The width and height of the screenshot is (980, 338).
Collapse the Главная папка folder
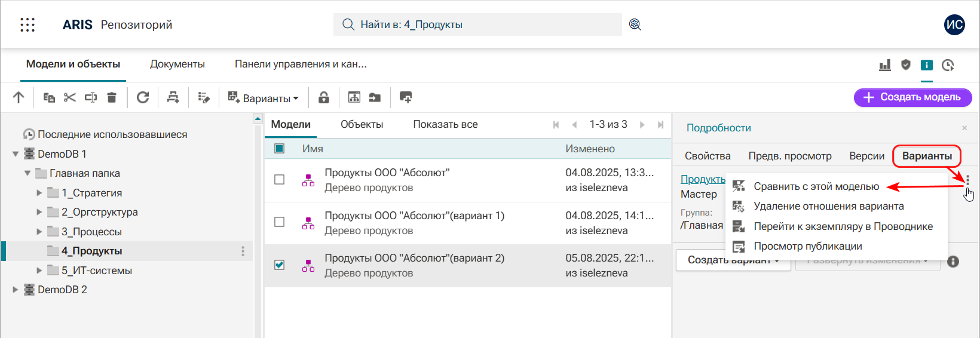click(27, 173)
